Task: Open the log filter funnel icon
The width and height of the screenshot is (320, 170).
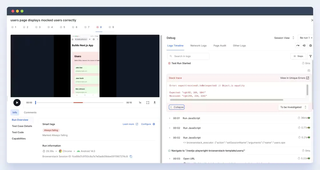Action: (x=310, y=56)
